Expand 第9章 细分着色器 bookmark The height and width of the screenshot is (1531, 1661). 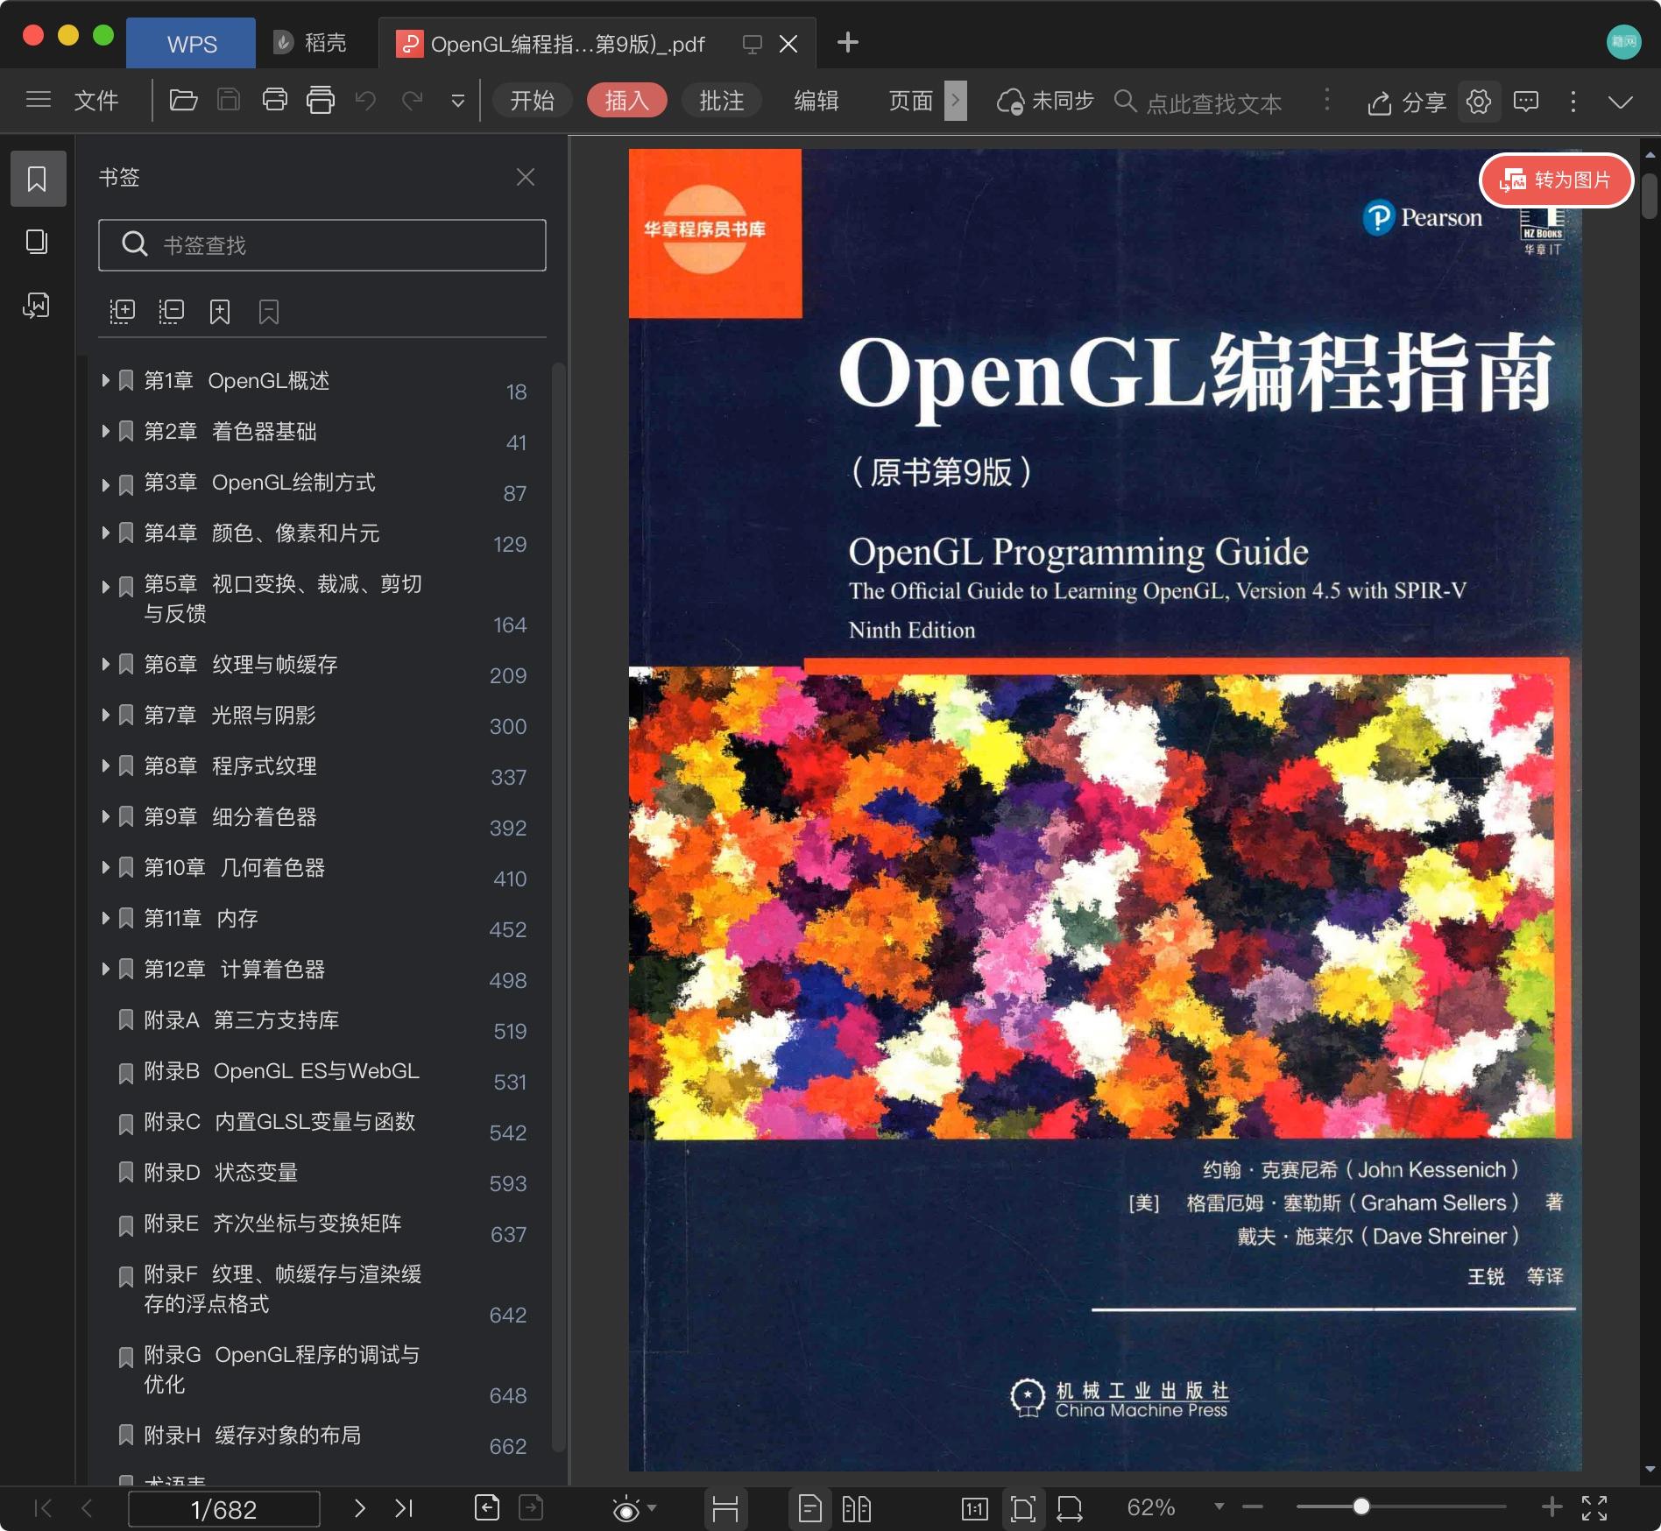tap(105, 816)
